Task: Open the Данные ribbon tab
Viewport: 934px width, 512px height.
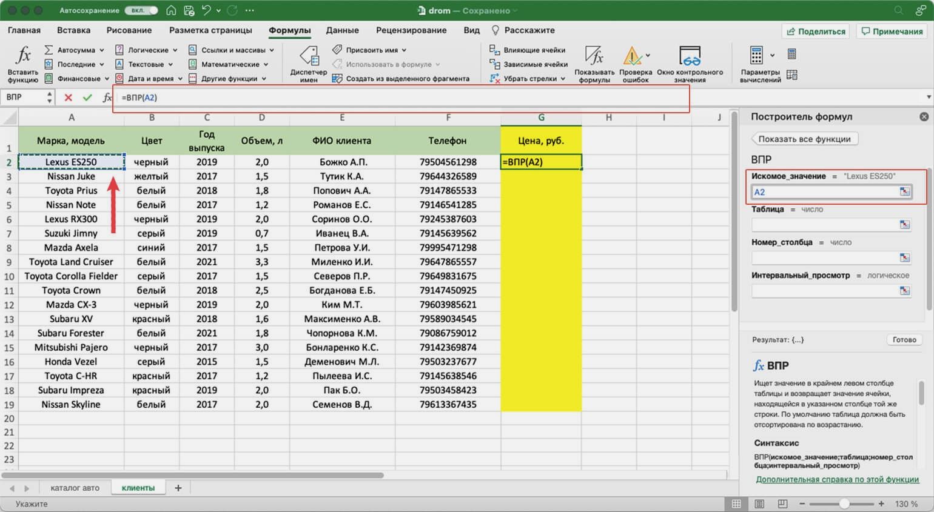Action: pyautogui.click(x=342, y=30)
